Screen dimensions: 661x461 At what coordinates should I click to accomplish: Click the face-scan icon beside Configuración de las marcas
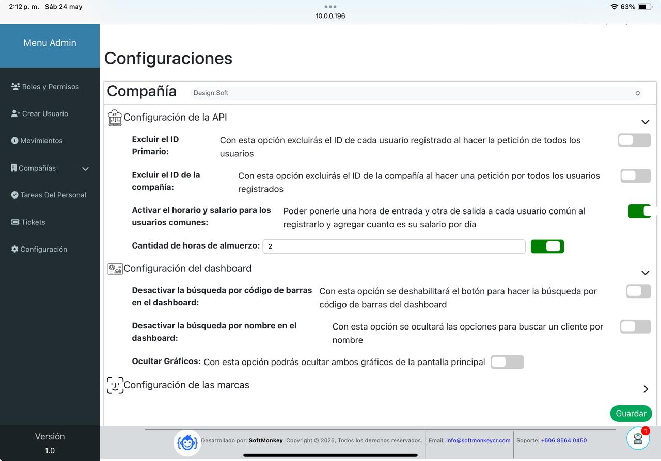115,385
